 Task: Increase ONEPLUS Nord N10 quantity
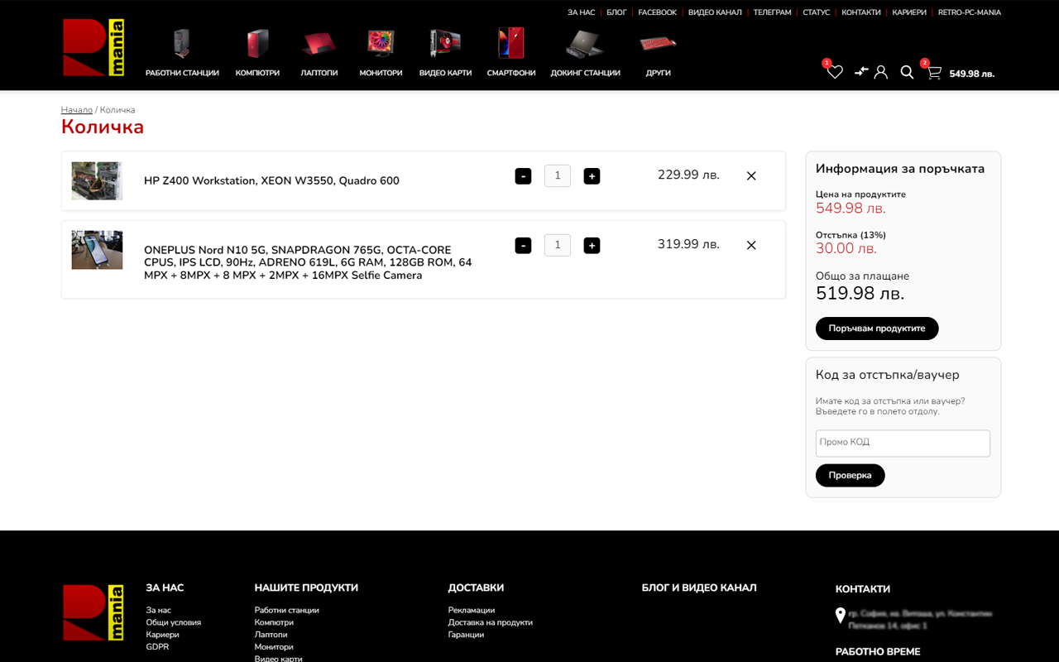[x=592, y=246]
